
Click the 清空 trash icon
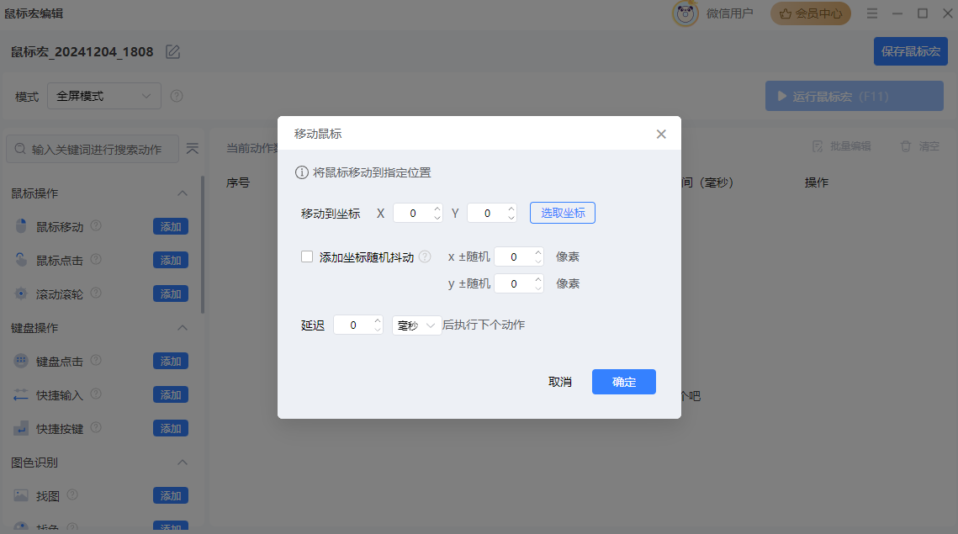pos(906,146)
